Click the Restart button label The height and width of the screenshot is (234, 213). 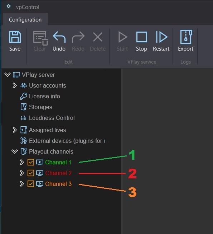click(x=161, y=49)
